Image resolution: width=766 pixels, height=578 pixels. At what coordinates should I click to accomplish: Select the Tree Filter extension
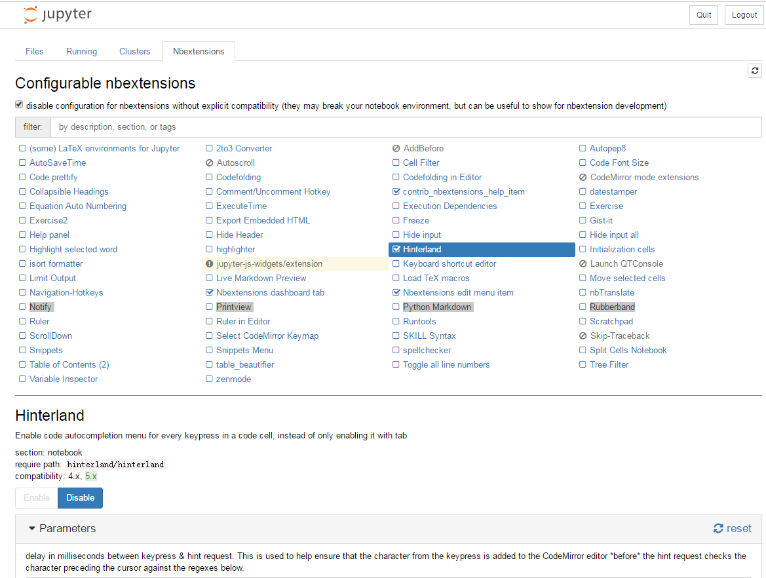(x=609, y=364)
